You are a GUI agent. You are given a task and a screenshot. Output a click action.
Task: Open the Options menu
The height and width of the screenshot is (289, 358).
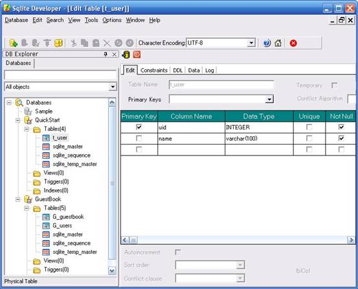pyautogui.click(x=112, y=20)
